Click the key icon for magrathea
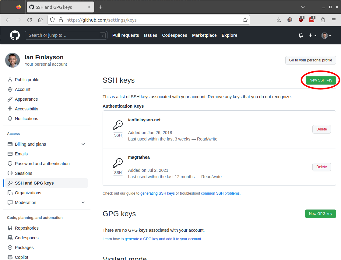This screenshot has width=341, height=260. click(118, 163)
